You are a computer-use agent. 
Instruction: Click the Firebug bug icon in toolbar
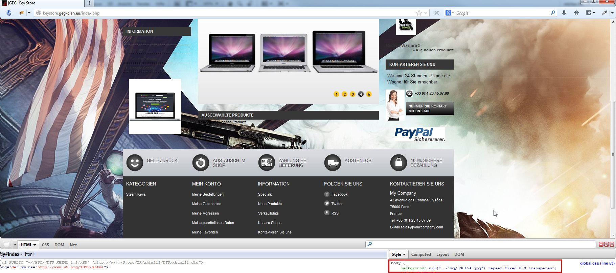click(22, 13)
